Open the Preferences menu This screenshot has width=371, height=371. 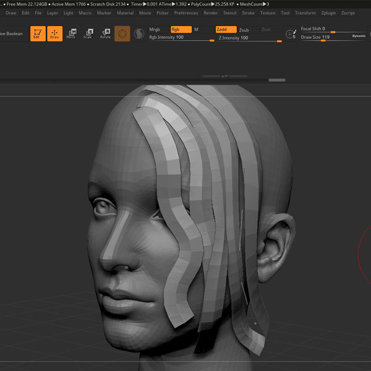tap(186, 13)
